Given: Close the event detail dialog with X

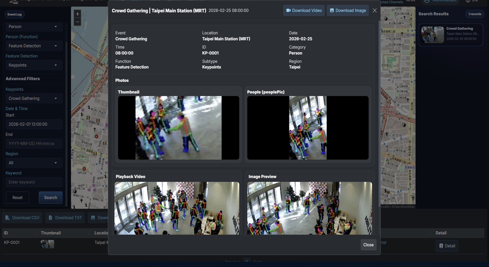Looking at the screenshot, I should [x=374, y=11].
